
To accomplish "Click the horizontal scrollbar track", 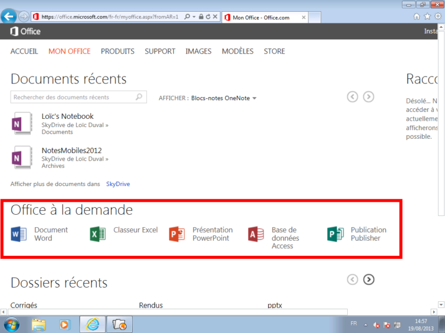I will pos(176,312).
